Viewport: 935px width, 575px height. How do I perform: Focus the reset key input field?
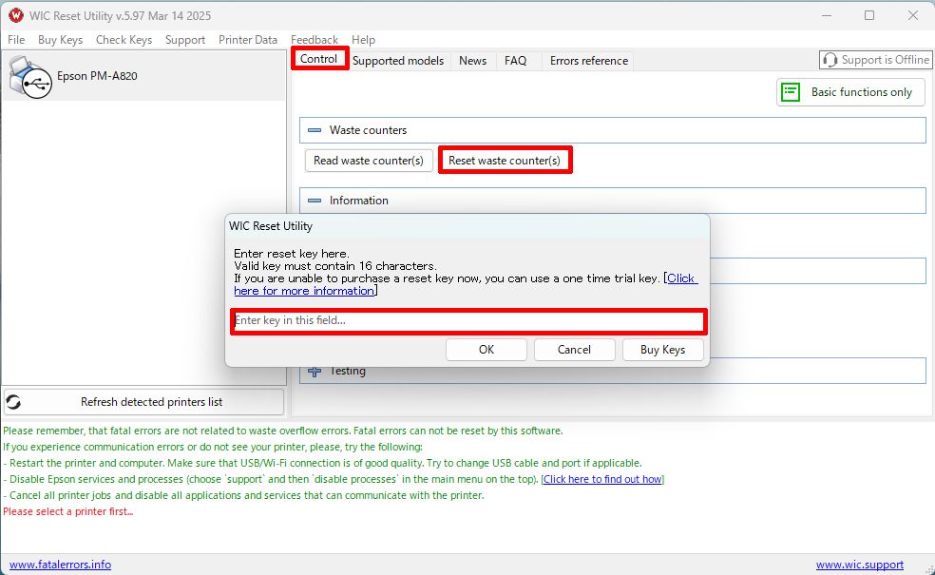pyautogui.click(x=468, y=321)
